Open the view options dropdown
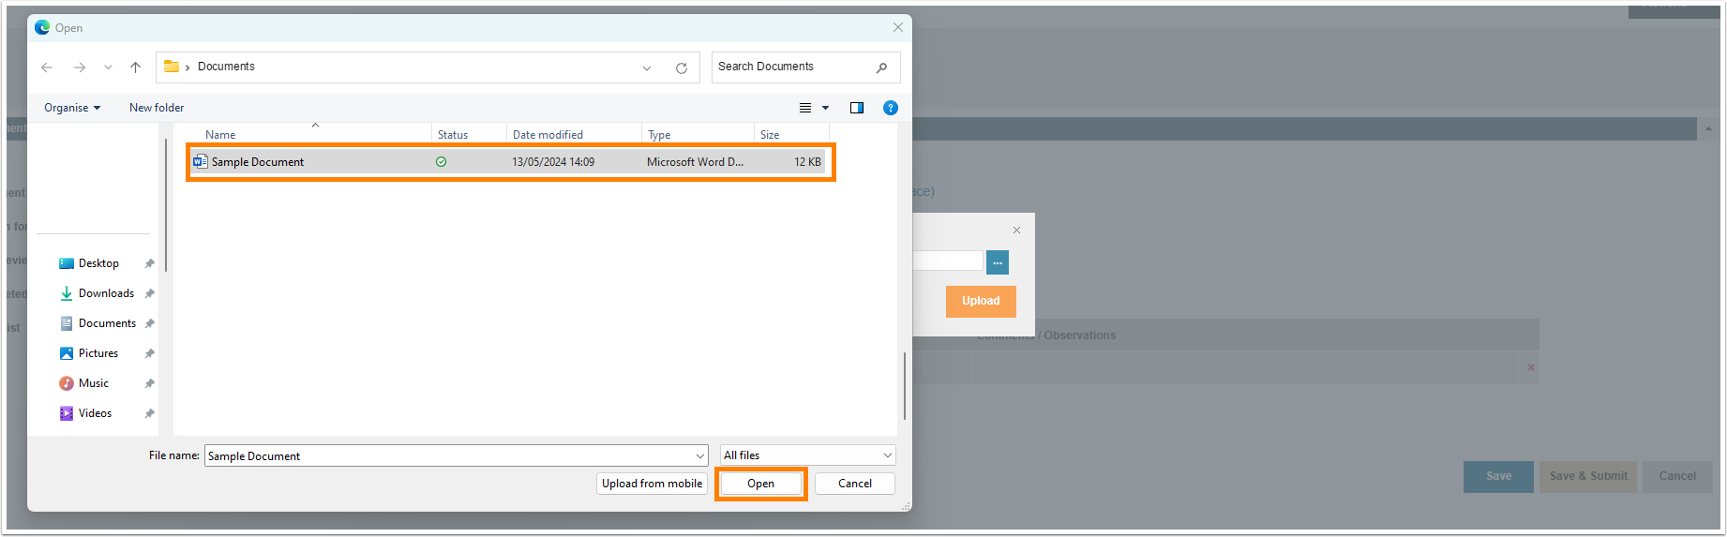 pos(825,108)
